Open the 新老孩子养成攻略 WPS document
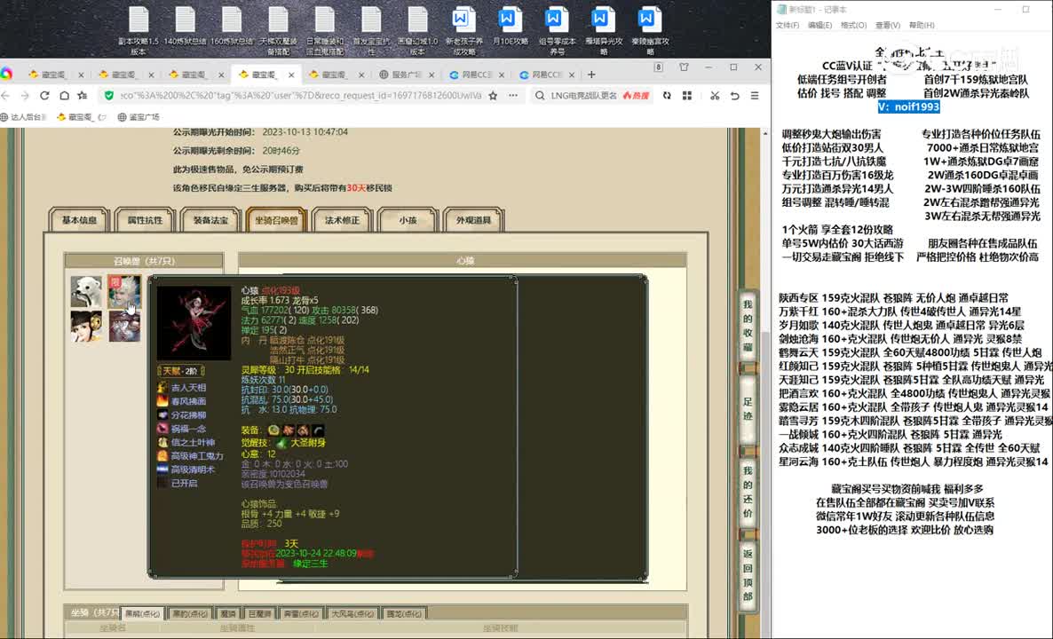1053x639 pixels. (463, 31)
